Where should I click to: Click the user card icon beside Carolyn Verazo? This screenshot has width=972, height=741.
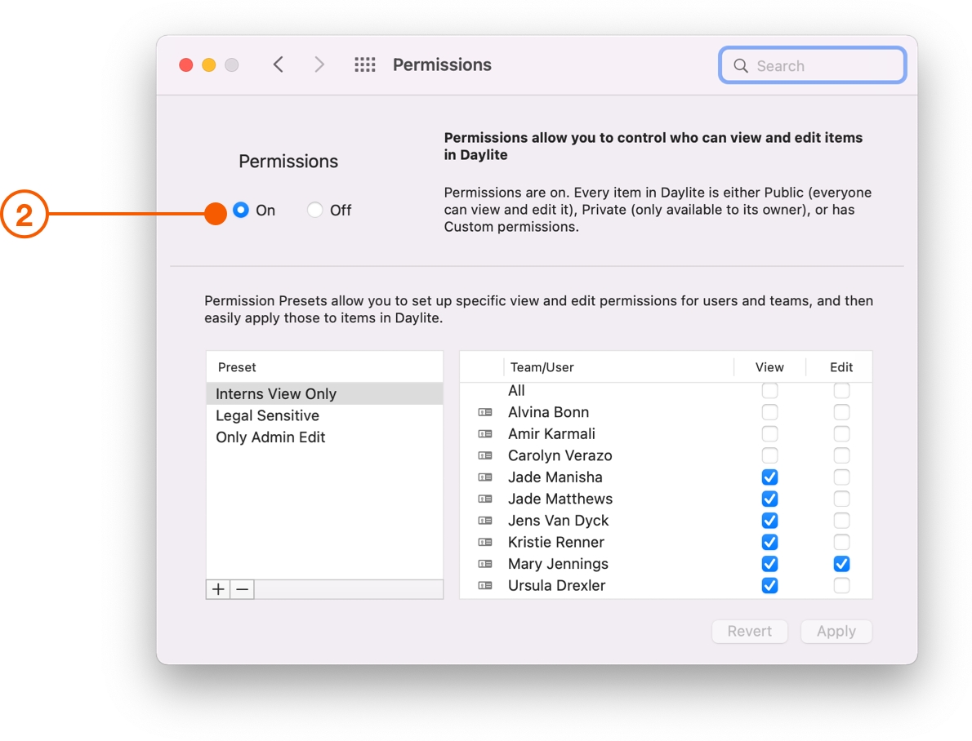[x=487, y=455]
